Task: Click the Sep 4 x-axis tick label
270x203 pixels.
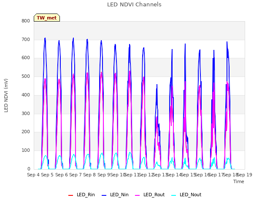Action: [x=33, y=175]
